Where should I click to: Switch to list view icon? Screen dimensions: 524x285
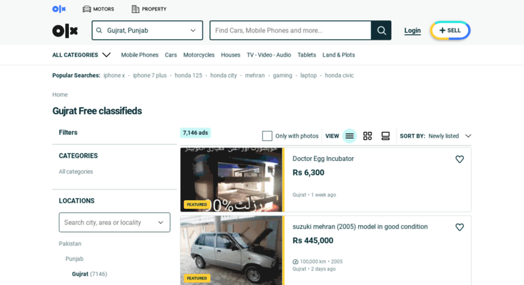tap(349, 136)
